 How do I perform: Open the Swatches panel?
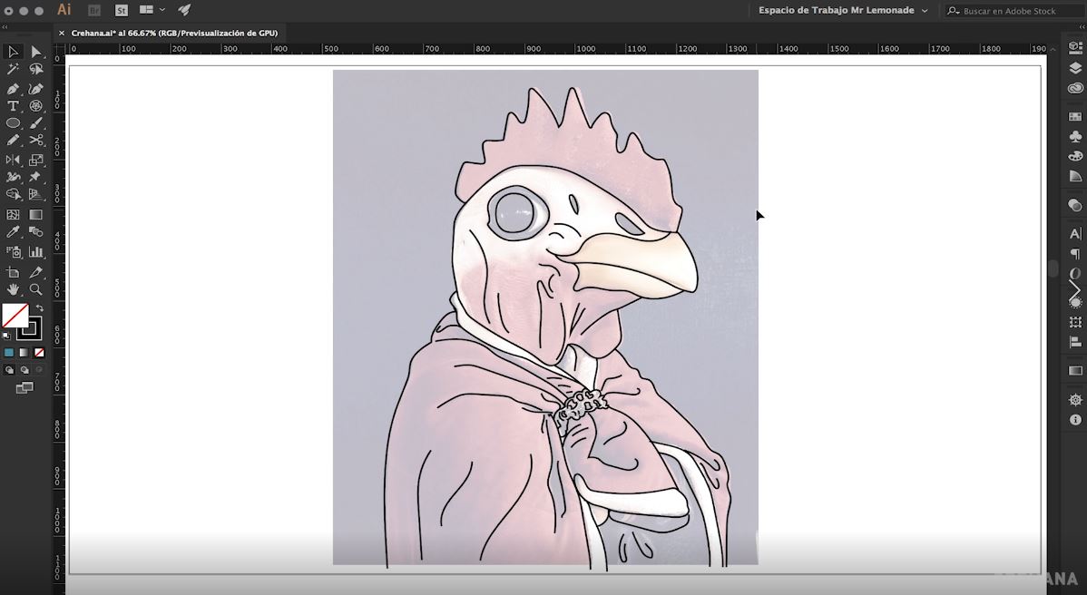[x=1075, y=116]
